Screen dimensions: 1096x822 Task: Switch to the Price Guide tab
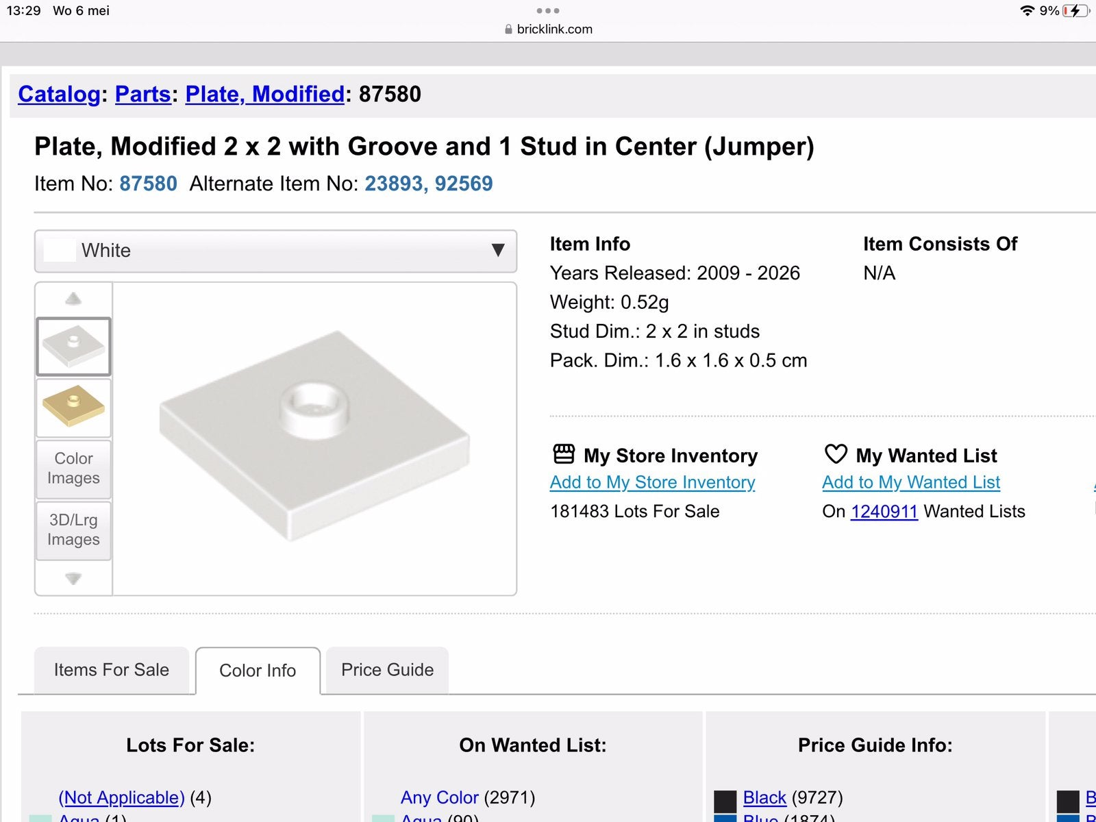387,670
